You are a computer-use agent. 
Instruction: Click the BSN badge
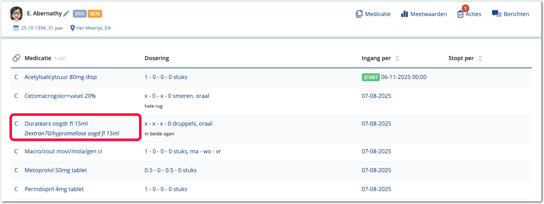point(79,14)
